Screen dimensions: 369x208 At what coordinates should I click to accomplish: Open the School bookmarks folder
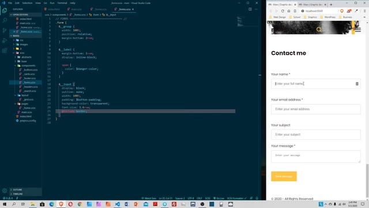[295, 17]
